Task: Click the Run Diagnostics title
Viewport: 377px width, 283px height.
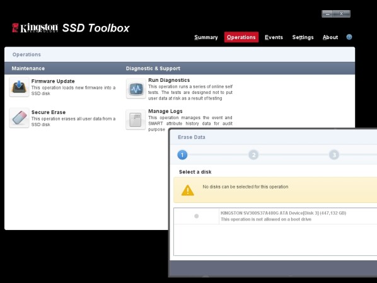Action: 169,80
